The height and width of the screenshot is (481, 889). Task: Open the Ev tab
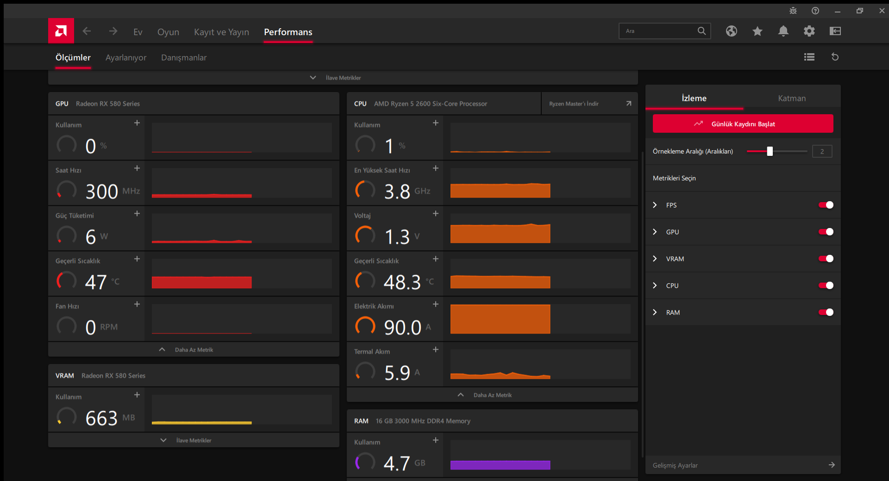(138, 32)
